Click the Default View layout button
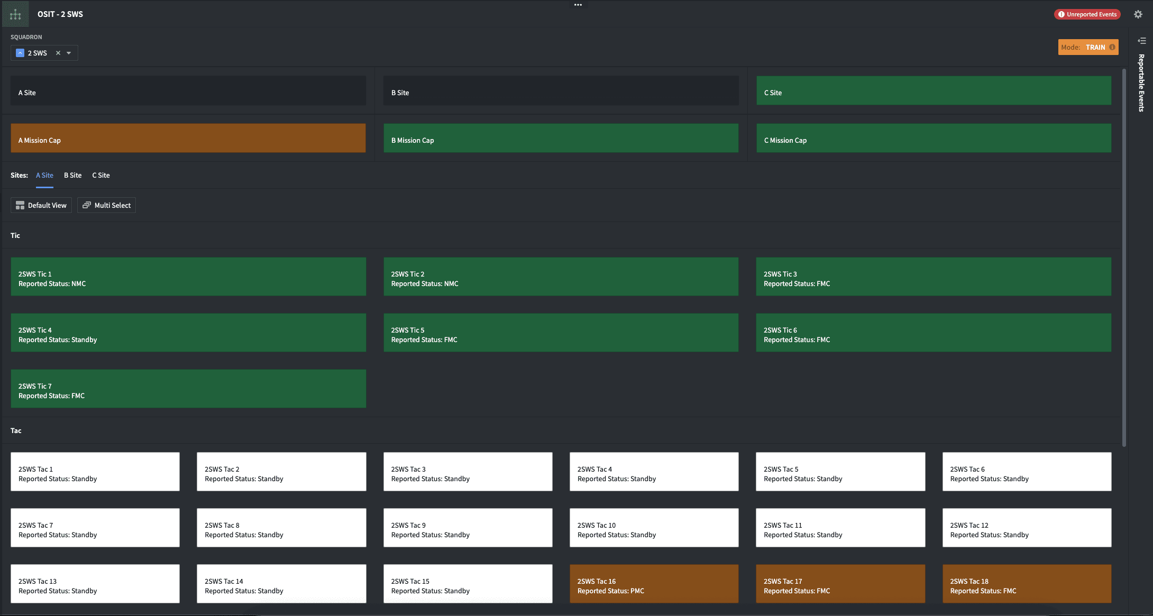 pos(41,205)
